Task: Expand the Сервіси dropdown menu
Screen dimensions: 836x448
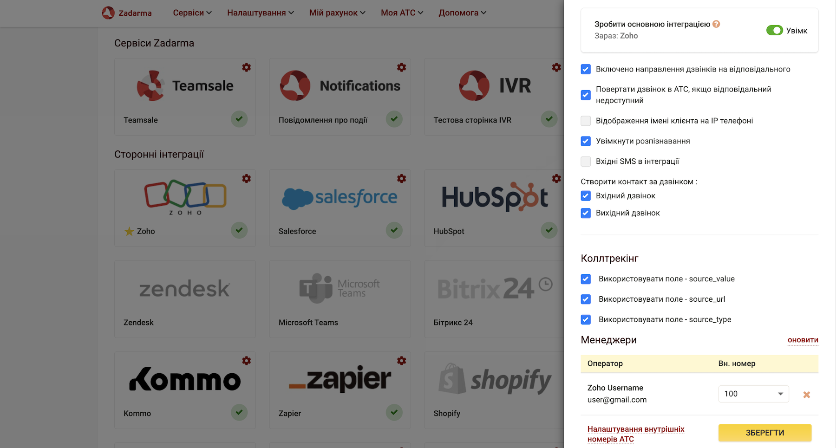Action: [x=192, y=13]
